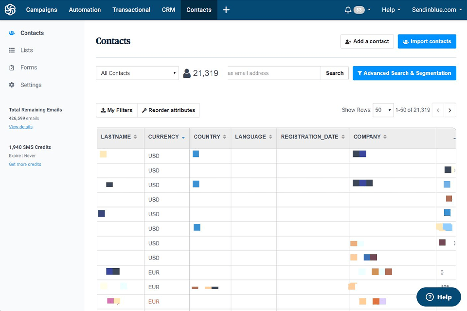Expand the Help menu in the top bar
This screenshot has width=467, height=311.
(x=391, y=10)
